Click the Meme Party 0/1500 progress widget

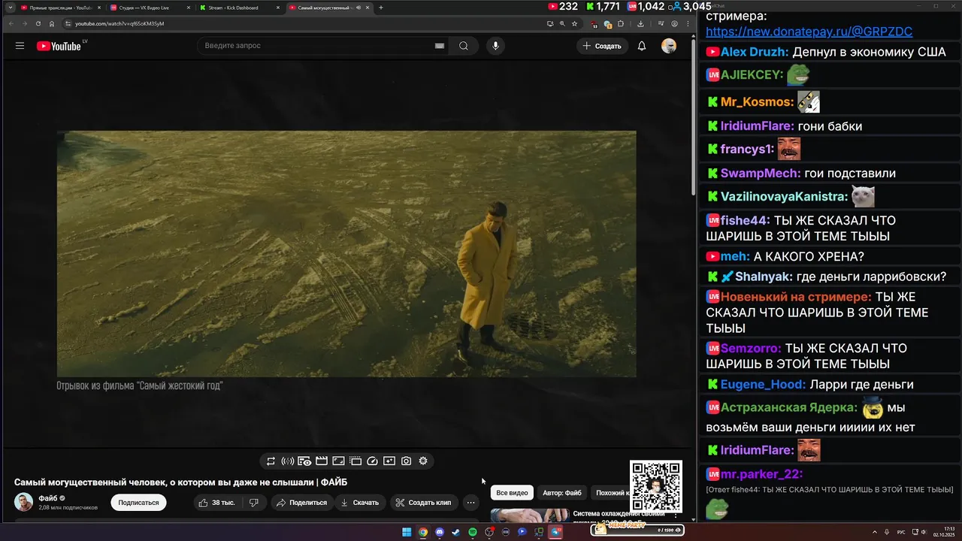637,530
